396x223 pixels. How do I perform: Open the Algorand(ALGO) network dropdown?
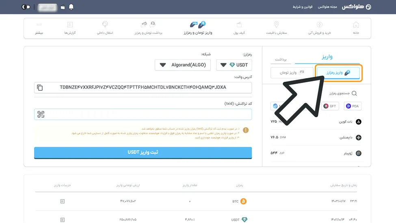(x=183, y=65)
